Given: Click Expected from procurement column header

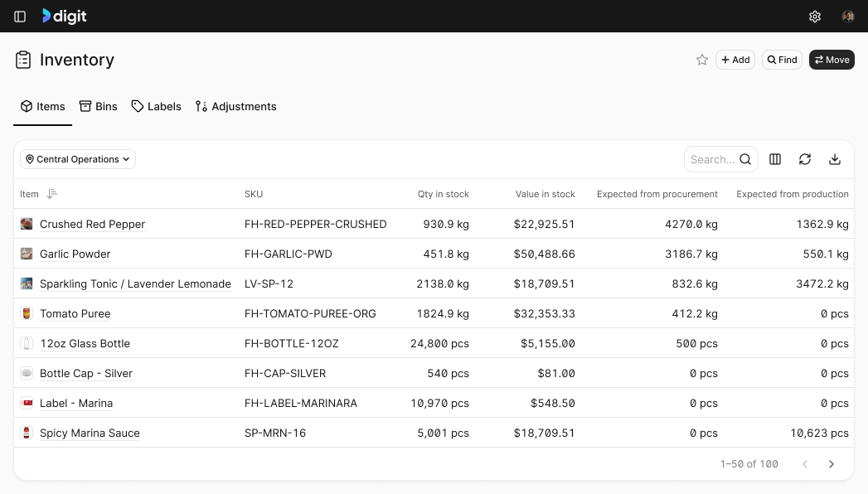Looking at the screenshot, I should tap(657, 194).
